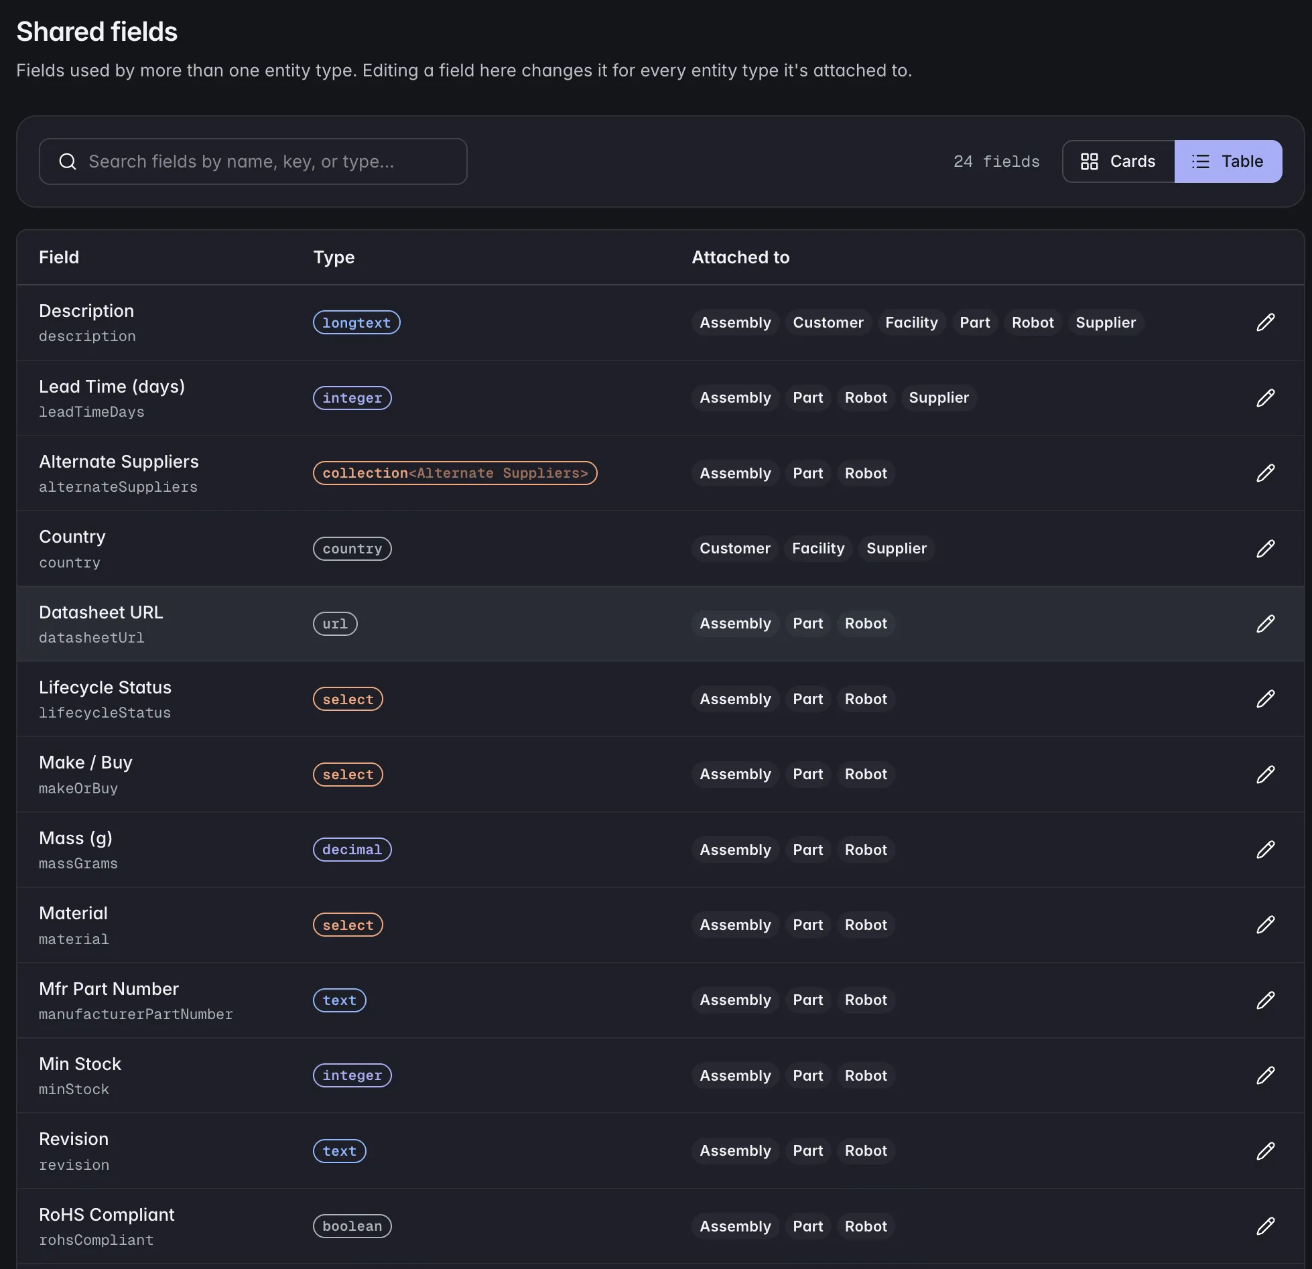Open the Make / Buy edit pencil
The width and height of the screenshot is (1312, 1269).
point(1265,775)
